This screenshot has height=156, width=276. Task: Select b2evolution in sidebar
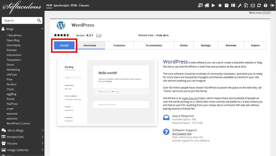[14, 55]
